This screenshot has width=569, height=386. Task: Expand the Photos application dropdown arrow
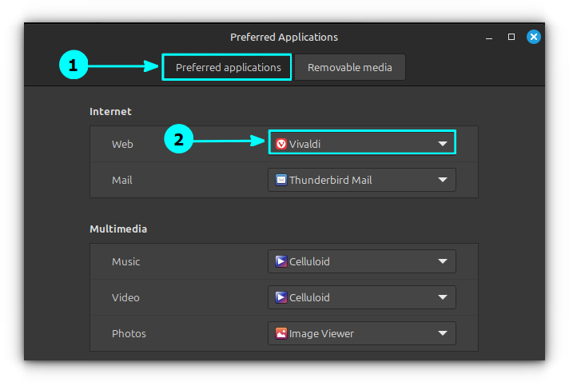(443, 333)
